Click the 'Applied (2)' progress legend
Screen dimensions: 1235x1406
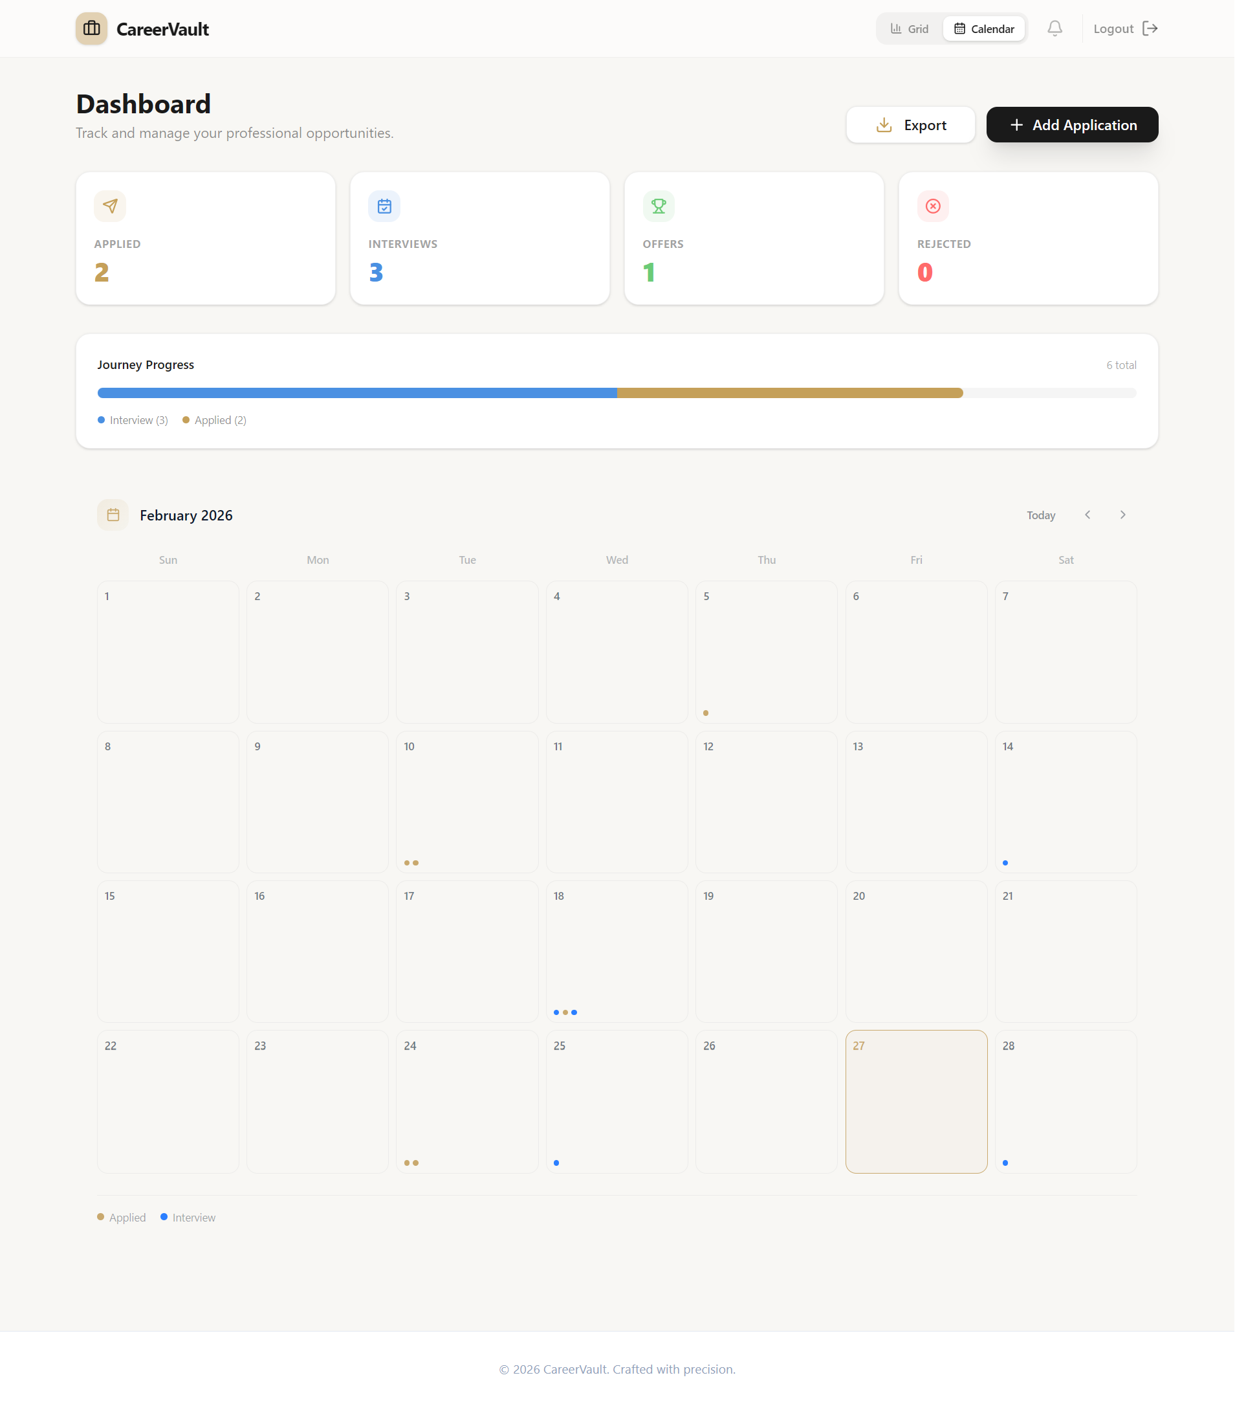[215, 420]
